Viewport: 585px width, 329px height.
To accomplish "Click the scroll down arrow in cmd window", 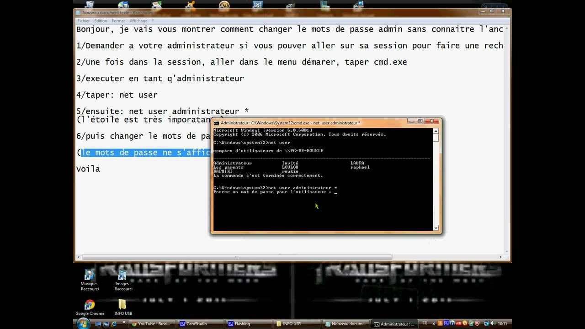I will pos(436,228).
